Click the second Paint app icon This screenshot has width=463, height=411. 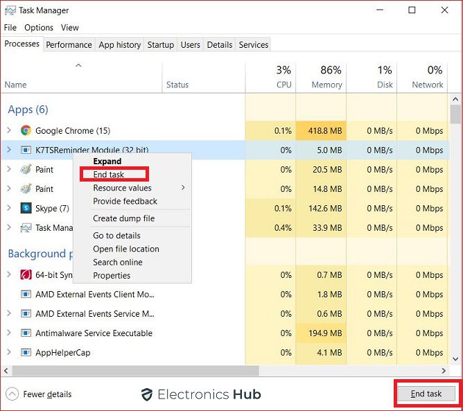click(x=26, y=189)
